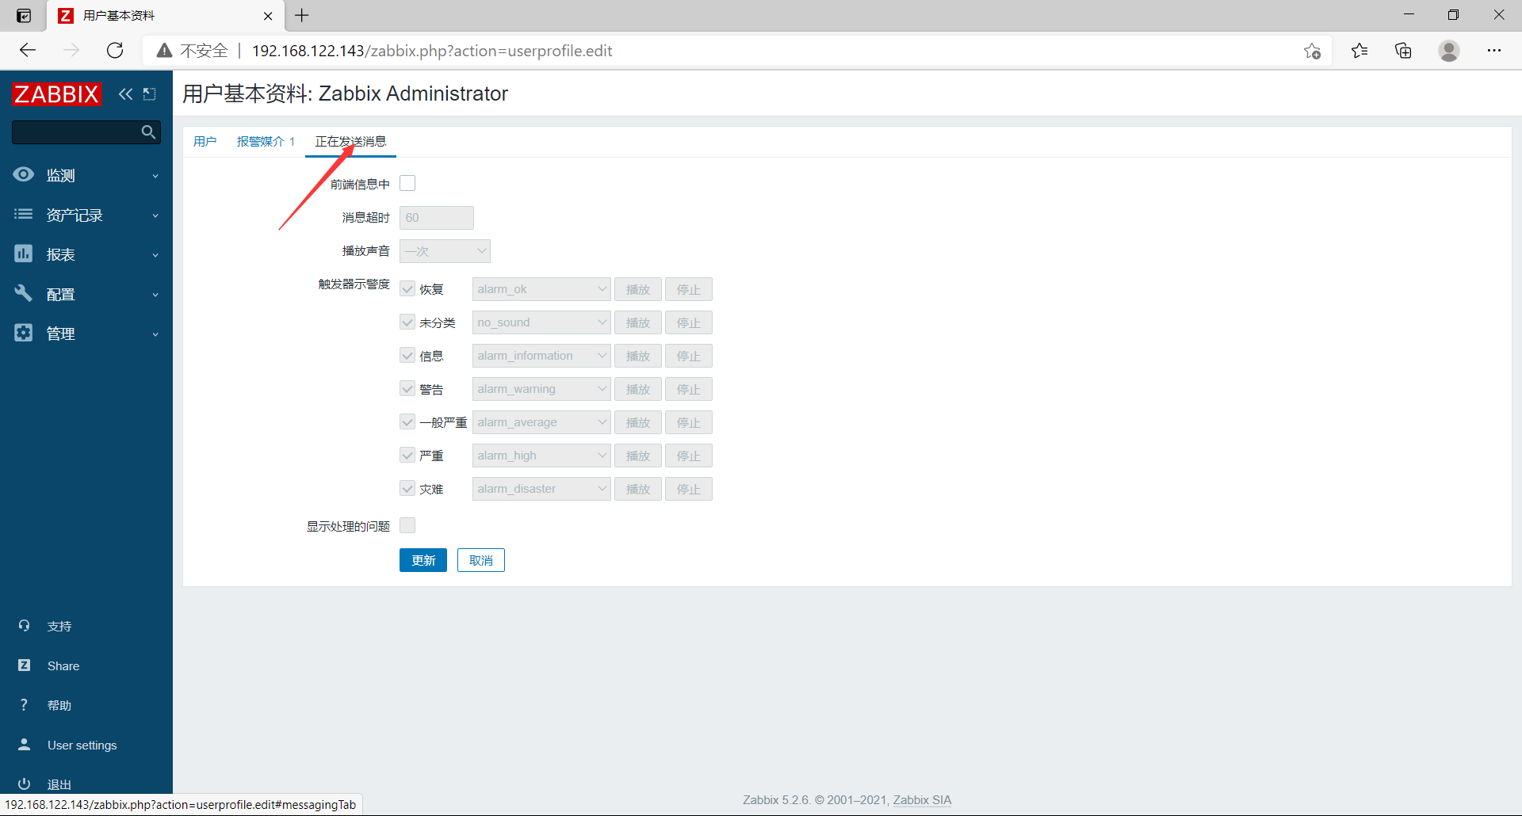Click the 取消 button

(x=481, y=560)
